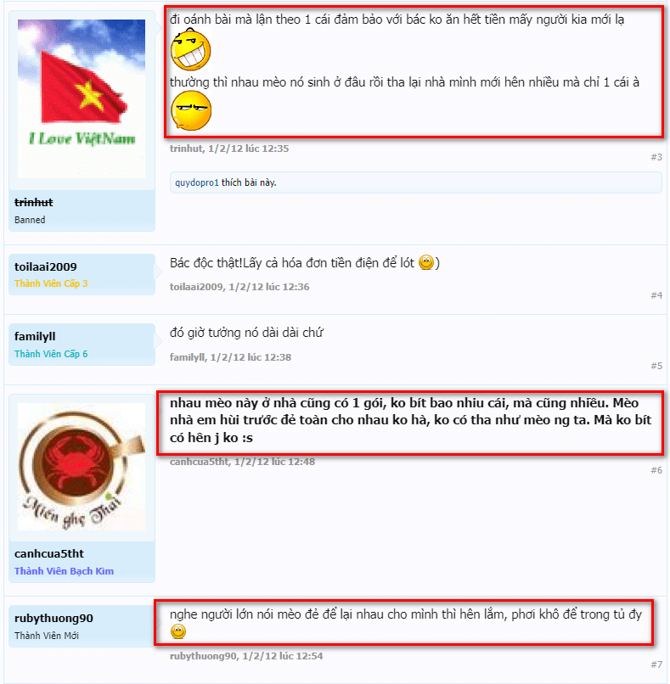Open post permalink #4
The width and height of the screenshot is (670, 684).
point(656,295)
